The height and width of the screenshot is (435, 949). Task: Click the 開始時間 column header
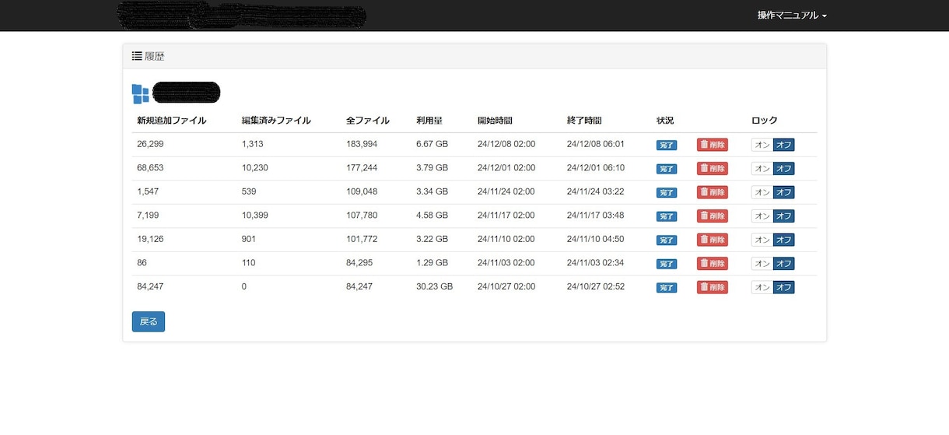pos(495,121)
